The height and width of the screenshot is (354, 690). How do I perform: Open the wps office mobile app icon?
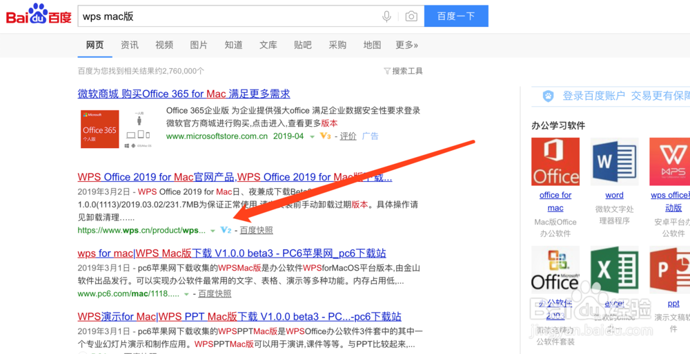670,162
